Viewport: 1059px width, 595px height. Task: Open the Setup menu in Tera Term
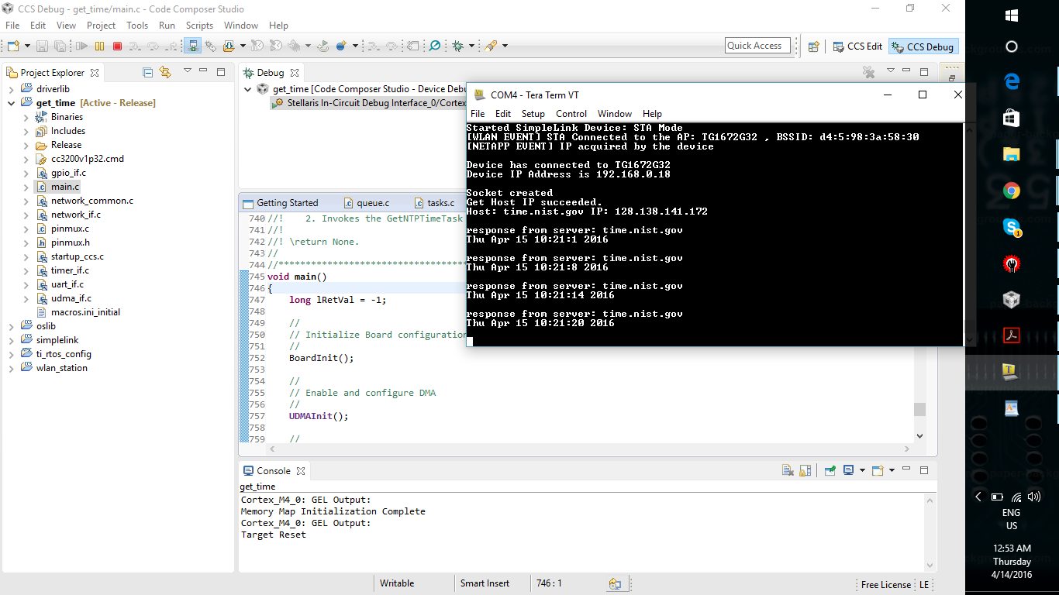(533, 114)
